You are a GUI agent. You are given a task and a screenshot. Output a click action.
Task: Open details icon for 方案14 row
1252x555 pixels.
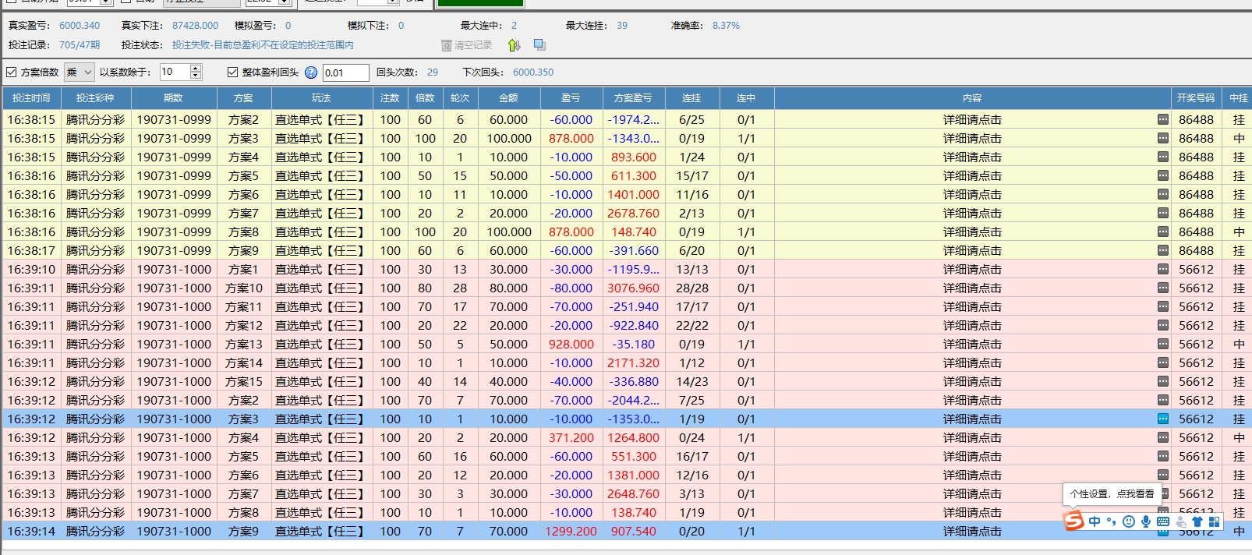point(1163,363)
